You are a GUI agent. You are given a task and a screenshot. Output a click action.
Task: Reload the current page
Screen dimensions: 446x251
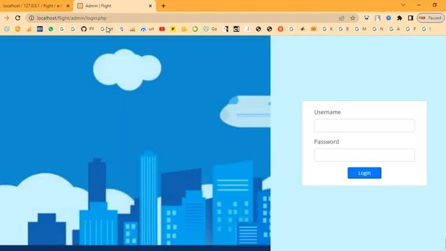click(x=17, y=18)
